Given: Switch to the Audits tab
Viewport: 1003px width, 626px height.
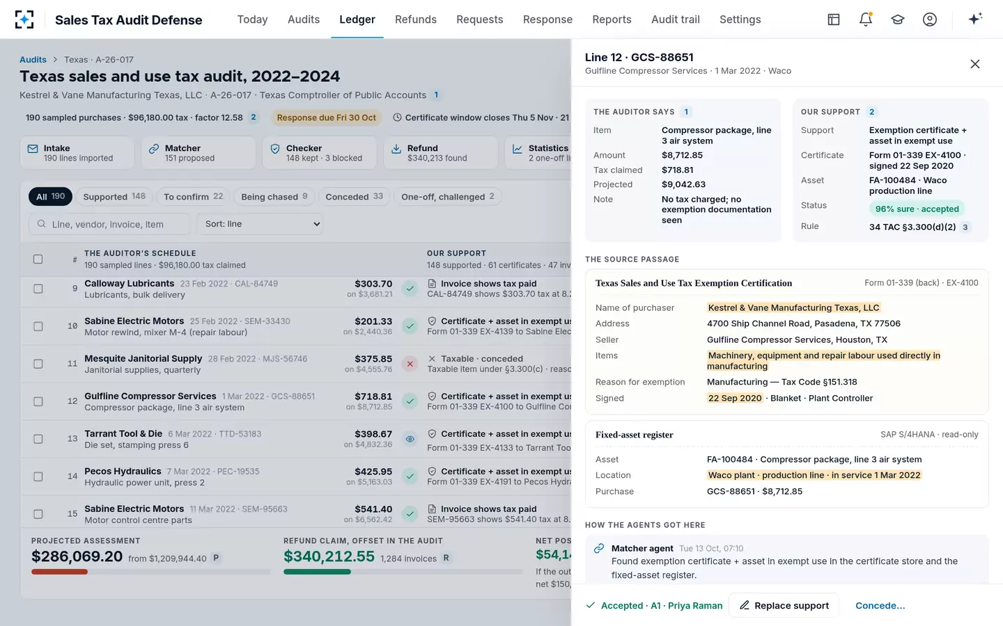Looking at the screenshot, I should coord(304,19).
